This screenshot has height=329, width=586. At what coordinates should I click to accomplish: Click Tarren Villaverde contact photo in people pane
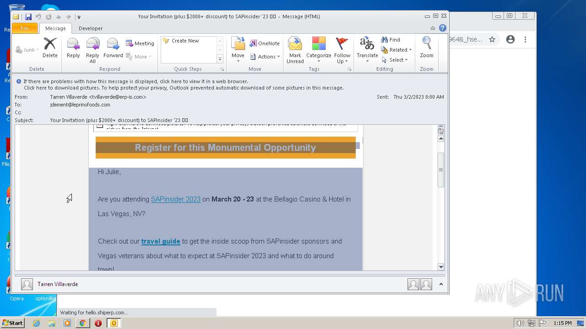27,284
